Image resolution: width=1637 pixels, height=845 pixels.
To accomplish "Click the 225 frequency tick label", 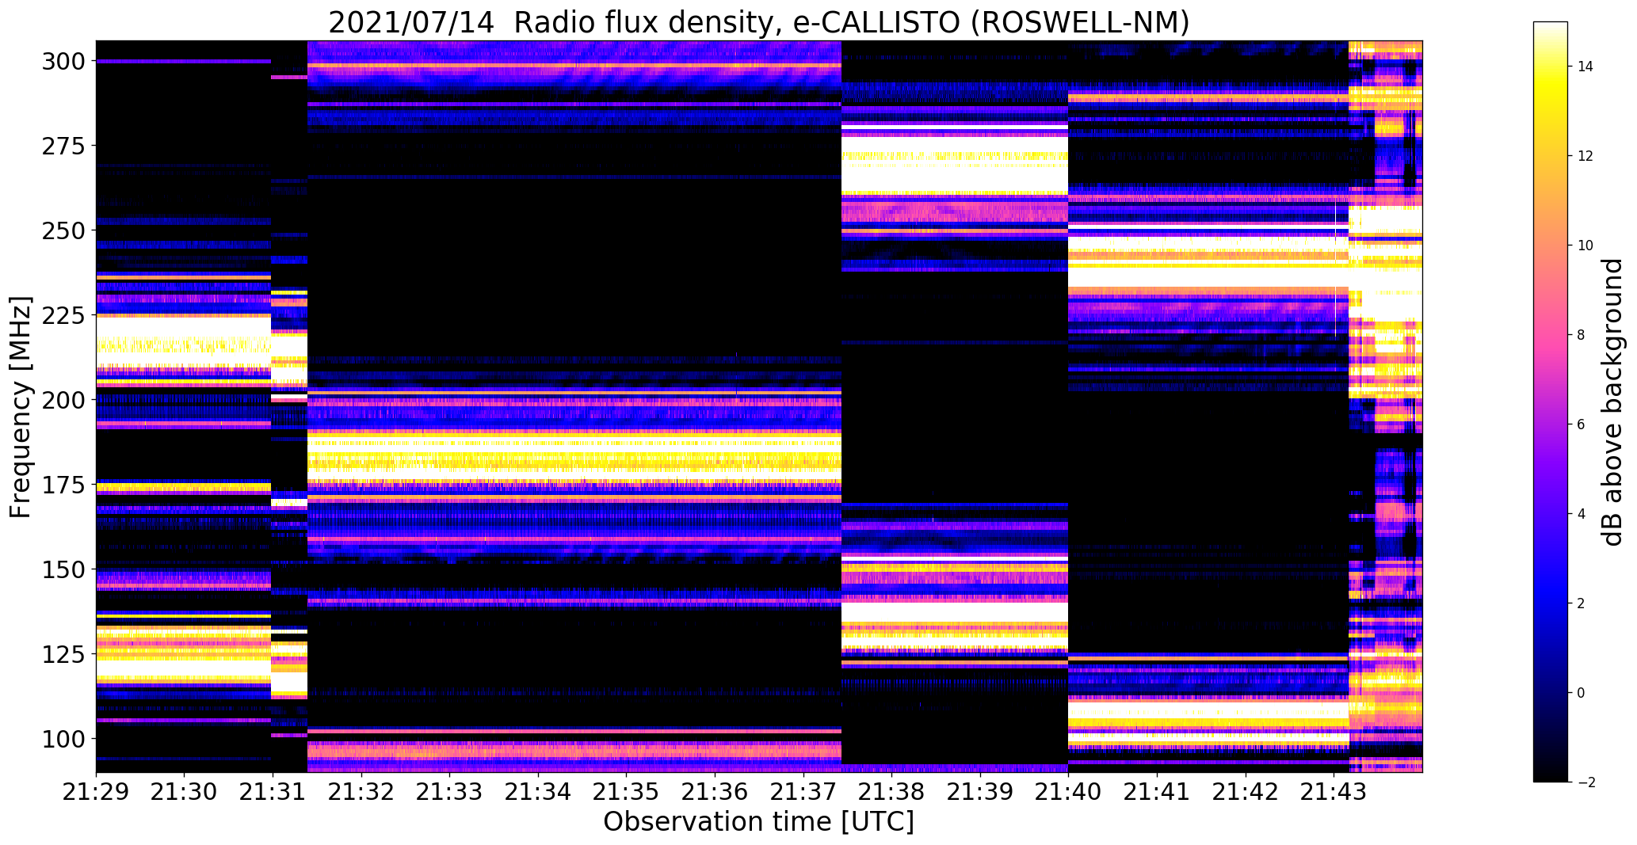I will 63,315.
